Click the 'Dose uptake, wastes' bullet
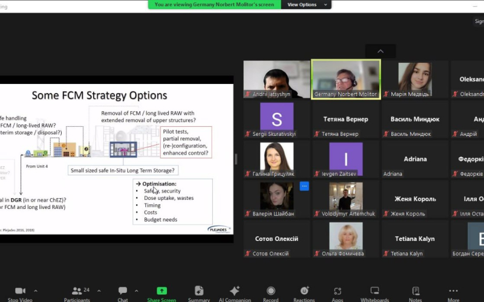This screenshot has height=302, width=484. click(x=169, y=198)
